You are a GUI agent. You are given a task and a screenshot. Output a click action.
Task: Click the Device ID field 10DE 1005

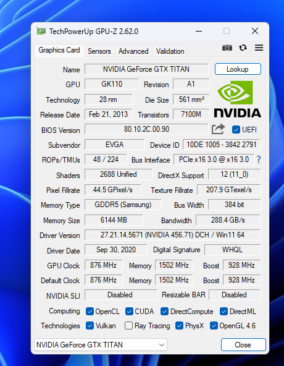point(221,145)
